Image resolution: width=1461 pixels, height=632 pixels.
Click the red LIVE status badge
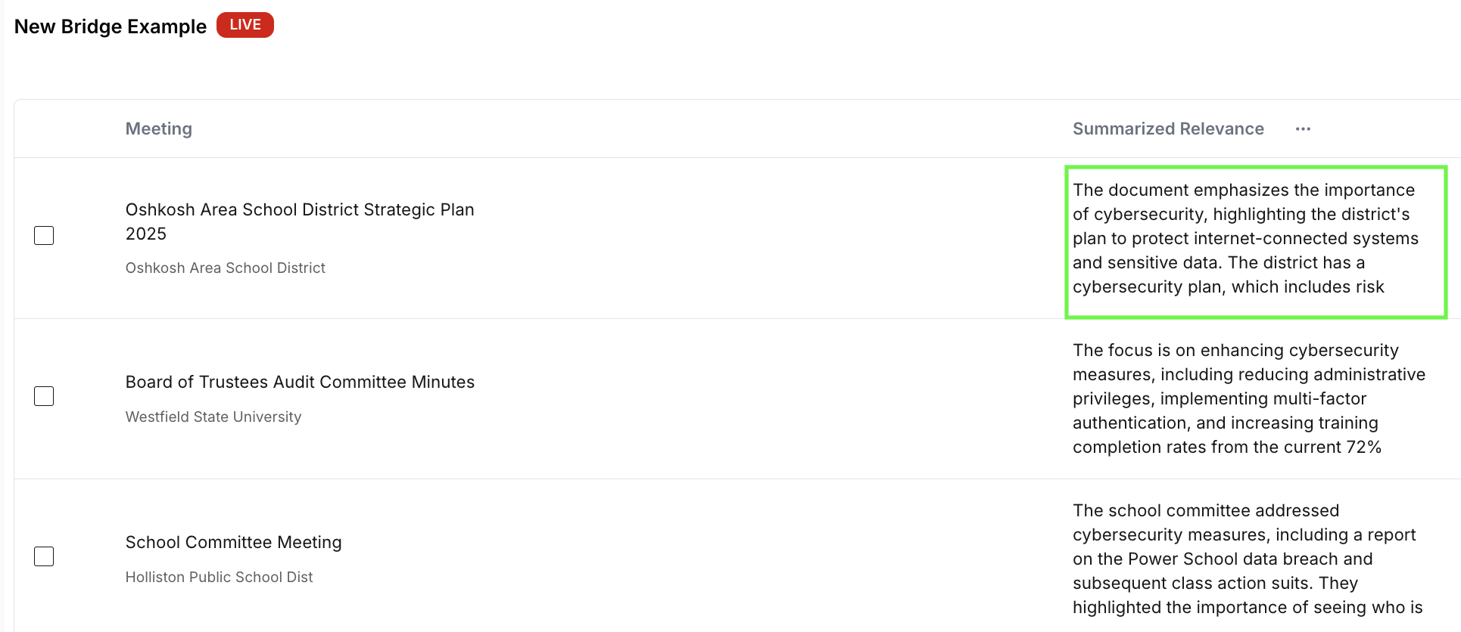(x=245, y=24)
